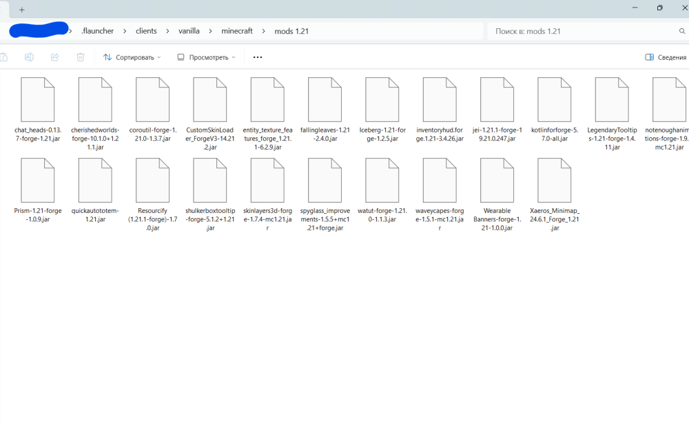Select LegendaryTooltips-1.21-forge-1.4.11.jar file icon

tap(612, 100)
